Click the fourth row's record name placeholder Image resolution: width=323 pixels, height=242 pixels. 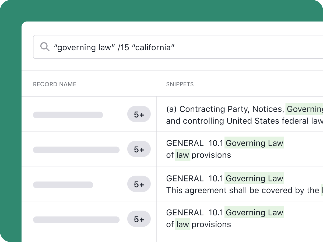click(x=76, y=220)
